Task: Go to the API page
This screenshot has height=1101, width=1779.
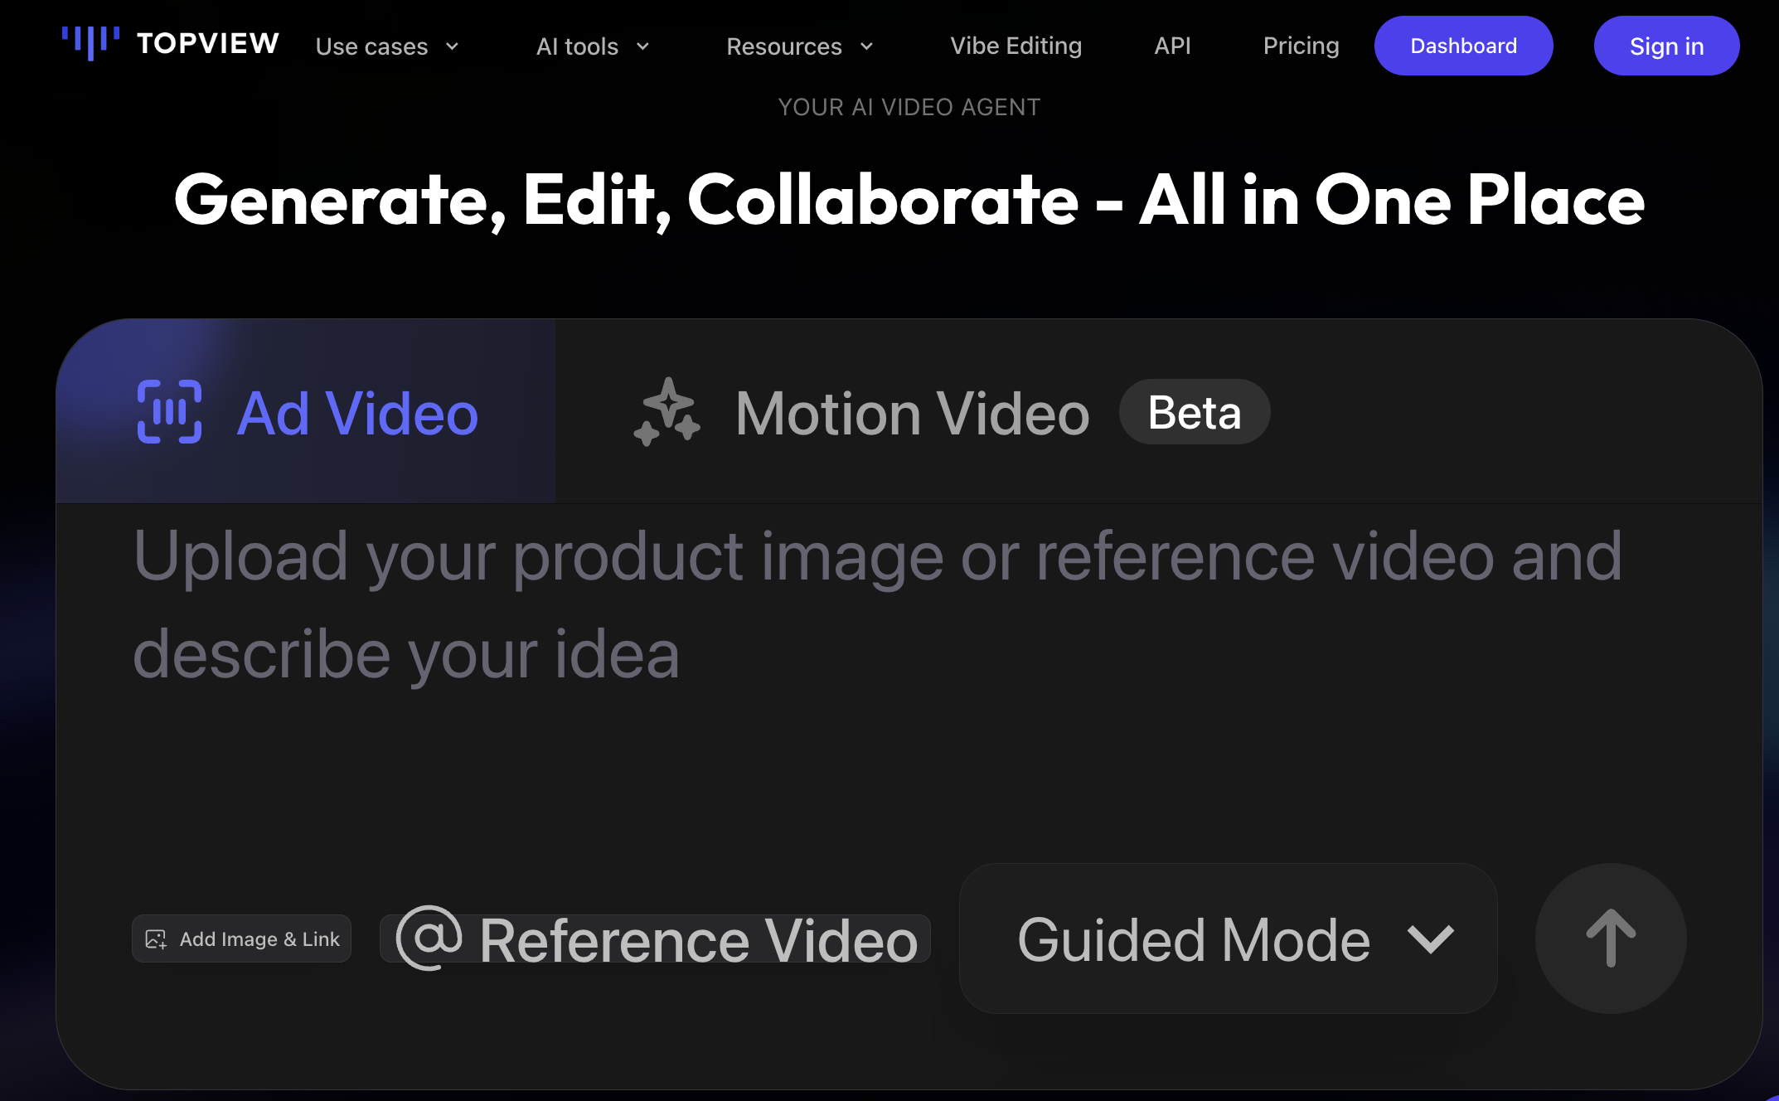Action: pos(1172,46)
